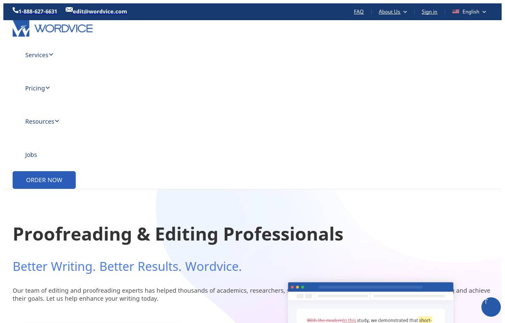Image resolution: width=505 pixels, height=323 pixels.
Task: Expand the Pricing chevron
Action: coord(48,88)
